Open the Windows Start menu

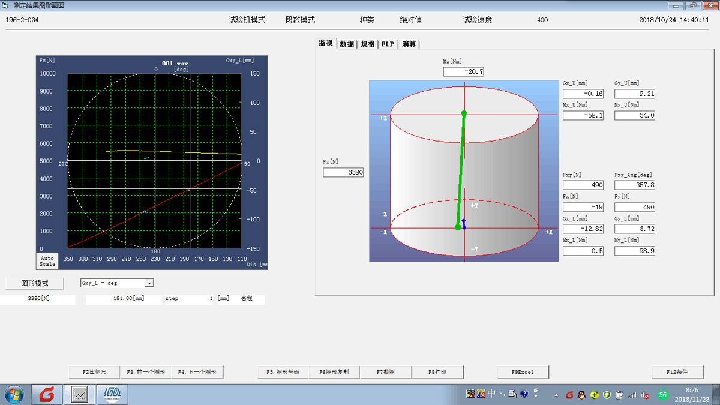click(13, 394)
